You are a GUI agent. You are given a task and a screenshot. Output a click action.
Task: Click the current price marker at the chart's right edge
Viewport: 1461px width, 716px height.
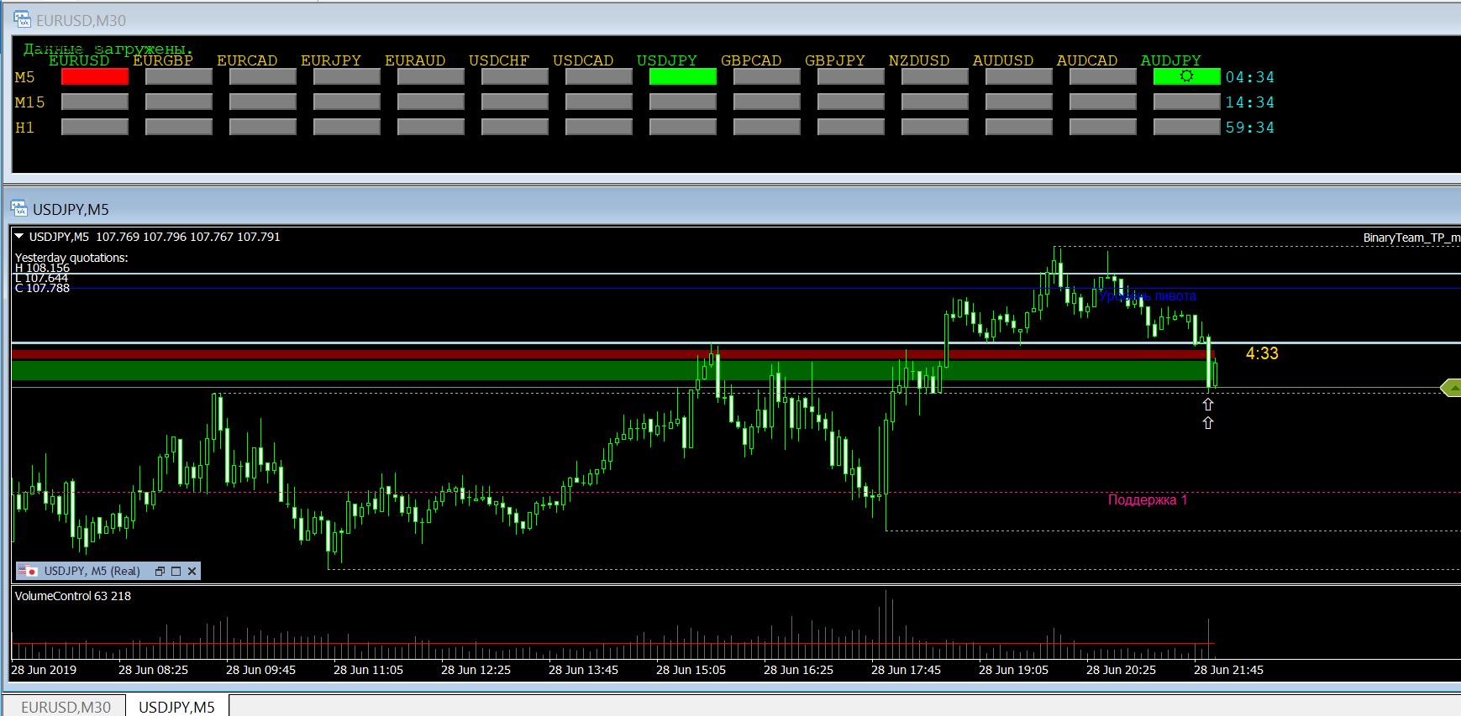point(1450,388)
